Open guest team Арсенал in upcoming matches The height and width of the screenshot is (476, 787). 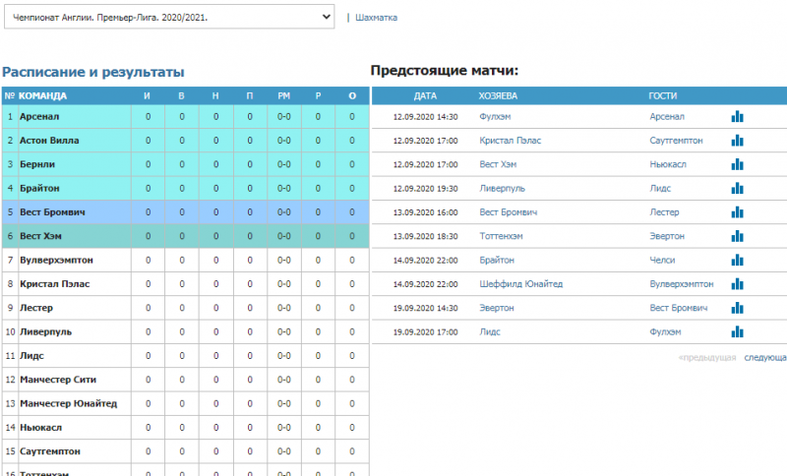667,117
